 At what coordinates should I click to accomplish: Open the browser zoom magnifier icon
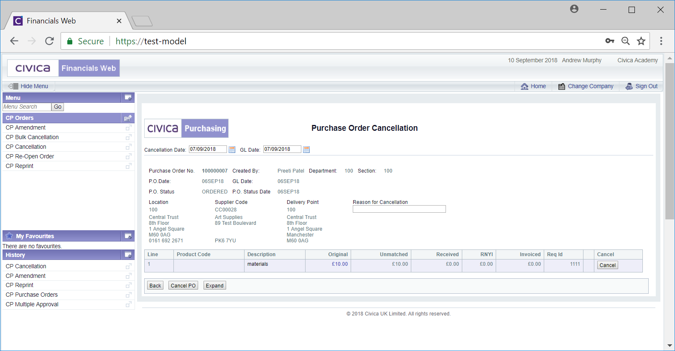(626, 41)
